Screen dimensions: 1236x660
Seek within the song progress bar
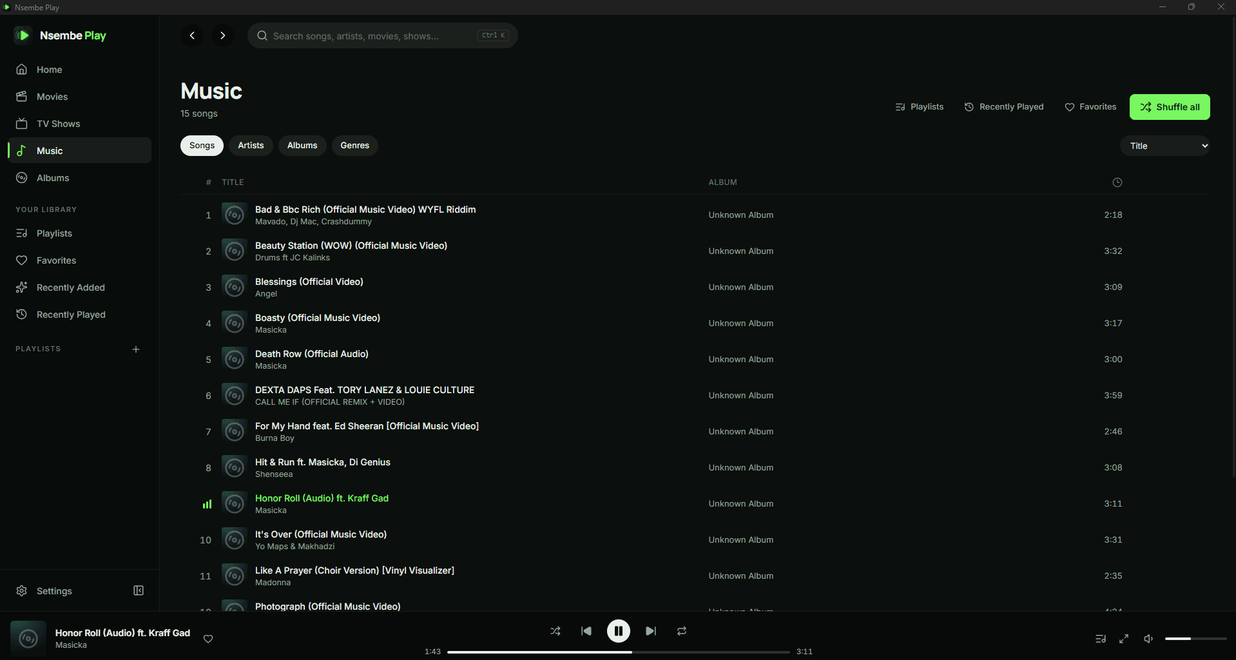pyautogui.click(x=619, y=652)
